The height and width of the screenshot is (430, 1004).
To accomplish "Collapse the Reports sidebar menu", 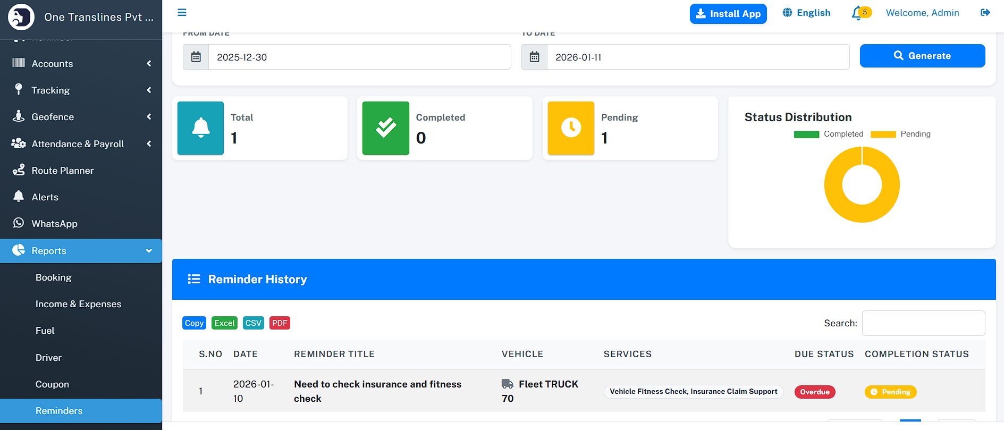I will coord(81,251).
